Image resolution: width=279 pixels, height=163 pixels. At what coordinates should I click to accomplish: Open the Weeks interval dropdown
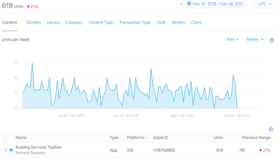click(255, 39)
